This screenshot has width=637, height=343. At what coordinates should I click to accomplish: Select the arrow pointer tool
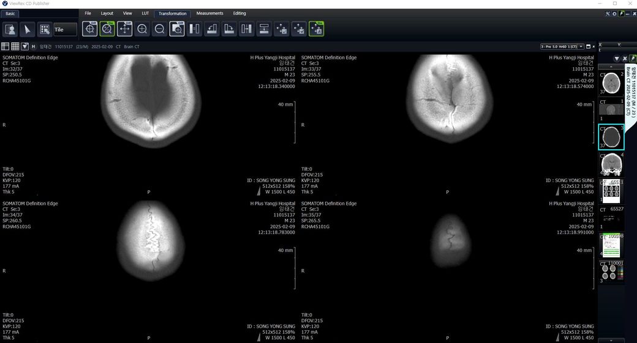[28, 29]
